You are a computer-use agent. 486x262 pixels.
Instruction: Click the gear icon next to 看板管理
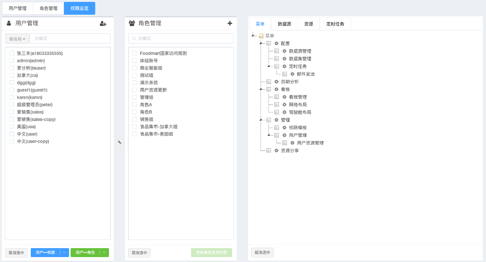[284, 97]
